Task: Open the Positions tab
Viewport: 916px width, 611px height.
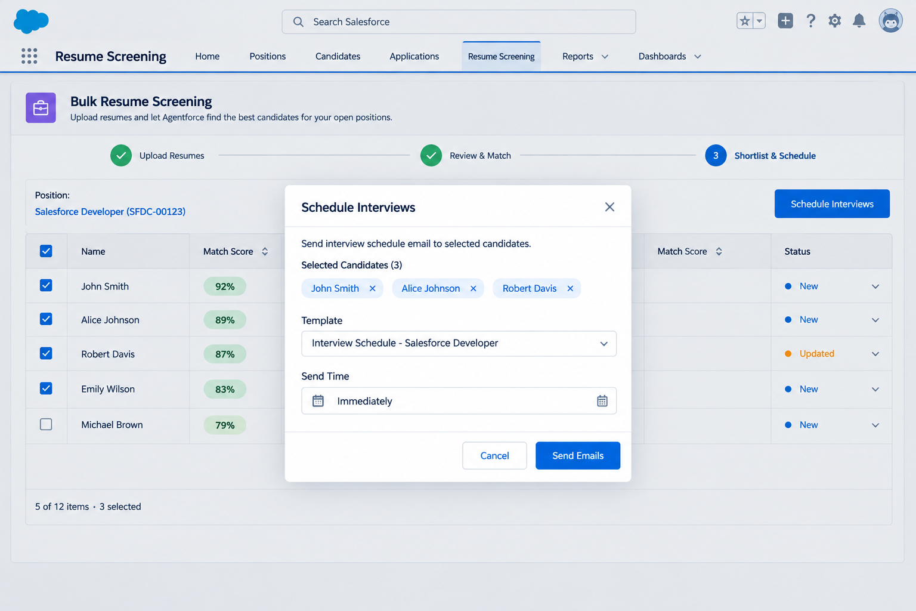Action: 267,56
